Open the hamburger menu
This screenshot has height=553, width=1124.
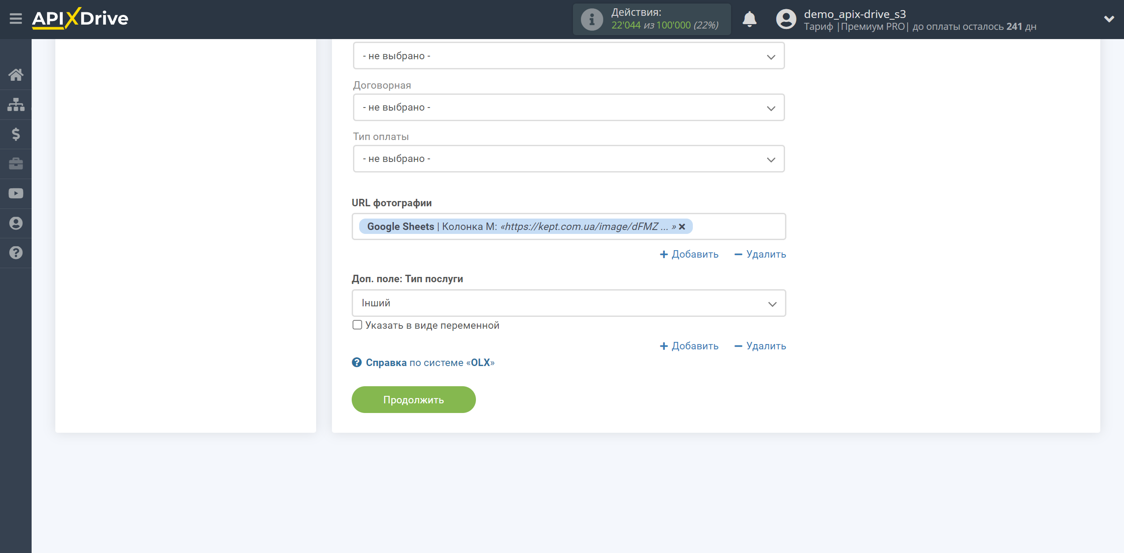(16, 18)
